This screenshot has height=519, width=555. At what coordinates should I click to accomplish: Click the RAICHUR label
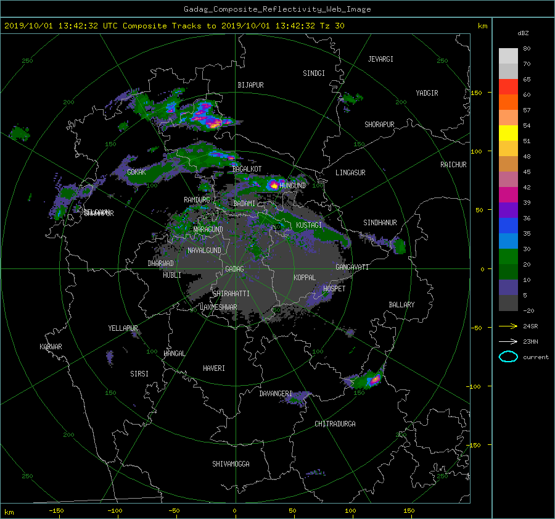click(x=453, y=165)
